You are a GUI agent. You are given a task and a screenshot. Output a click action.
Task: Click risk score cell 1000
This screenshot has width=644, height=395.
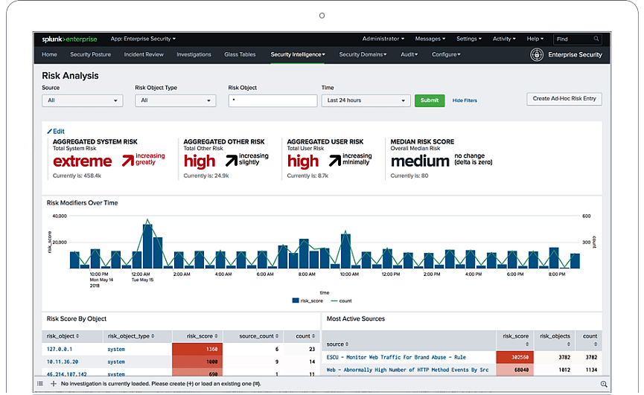pos(197,362)
